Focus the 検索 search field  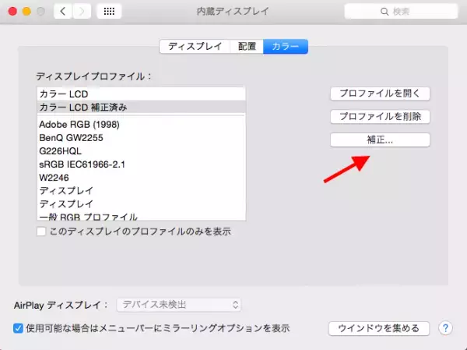pyautogui.click(x=401, y=12)
